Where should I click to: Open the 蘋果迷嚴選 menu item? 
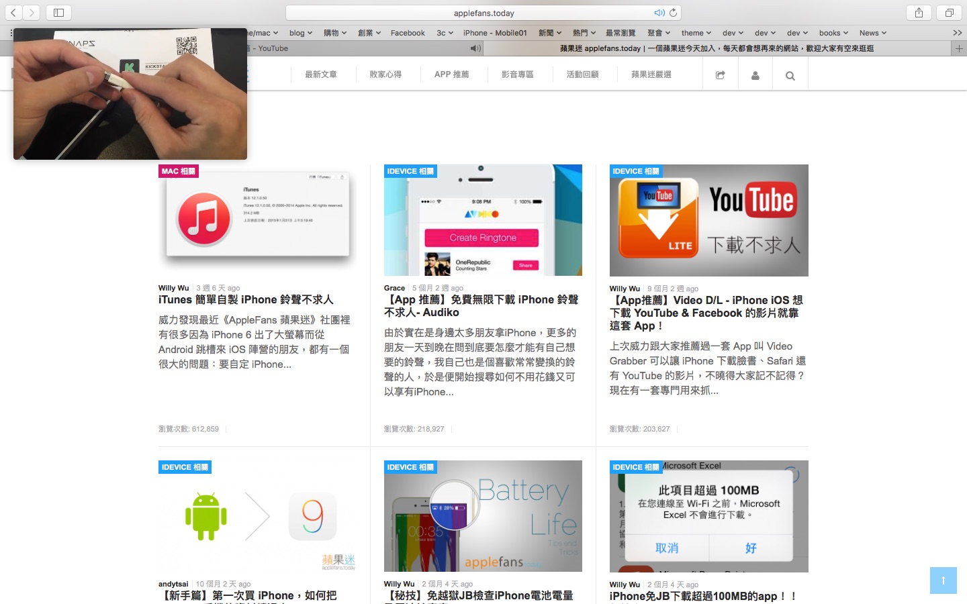651,74
